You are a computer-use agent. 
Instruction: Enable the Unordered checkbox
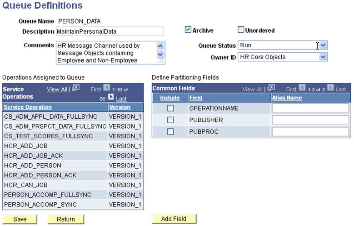tap(241, 30)
